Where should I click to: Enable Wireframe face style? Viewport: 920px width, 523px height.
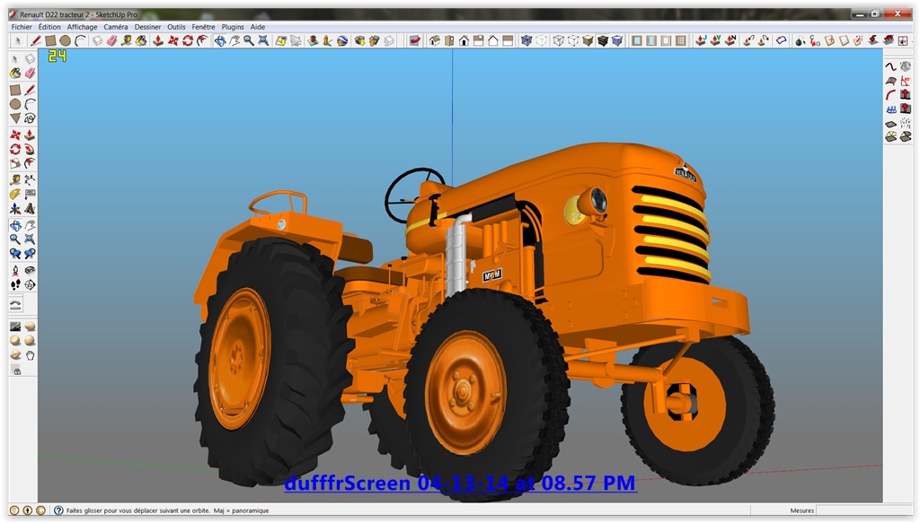(559, 40)
